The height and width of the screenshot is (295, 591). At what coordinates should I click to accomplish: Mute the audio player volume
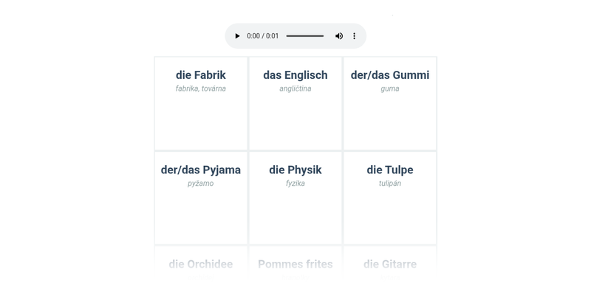pyautogui.click(x=339, y=36)
